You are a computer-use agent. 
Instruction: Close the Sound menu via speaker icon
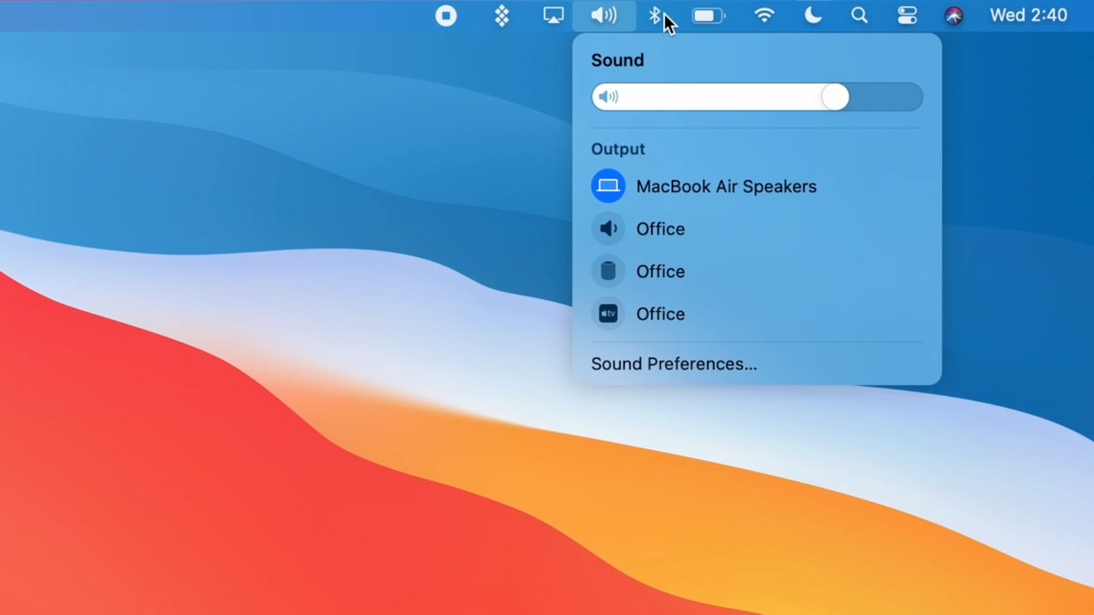(x=603, y=15)
